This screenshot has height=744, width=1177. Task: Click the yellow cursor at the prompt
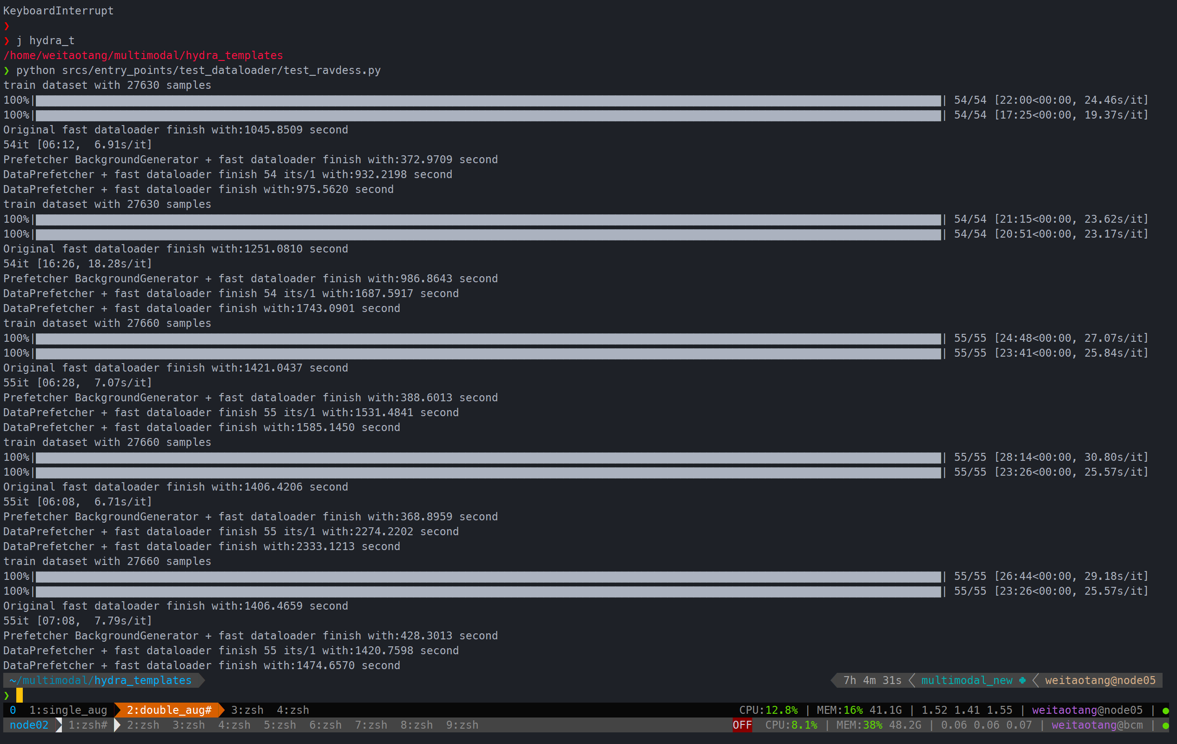20,695
